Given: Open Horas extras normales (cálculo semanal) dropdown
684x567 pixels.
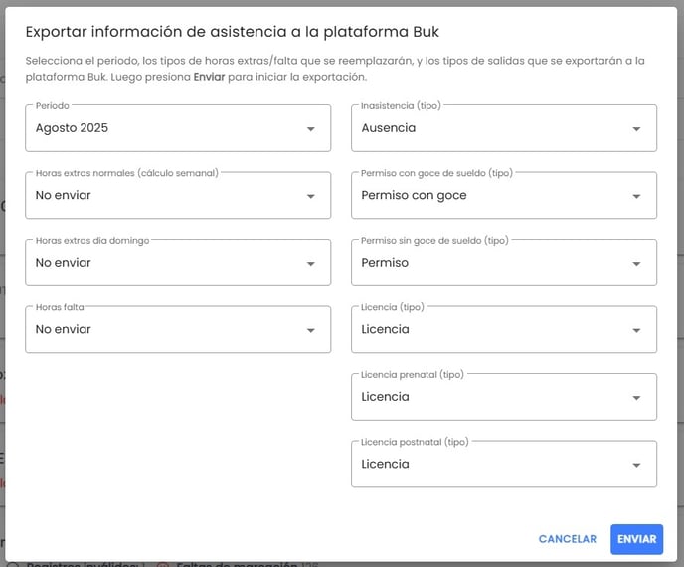Looking at the screenshot, I should 178,196.
